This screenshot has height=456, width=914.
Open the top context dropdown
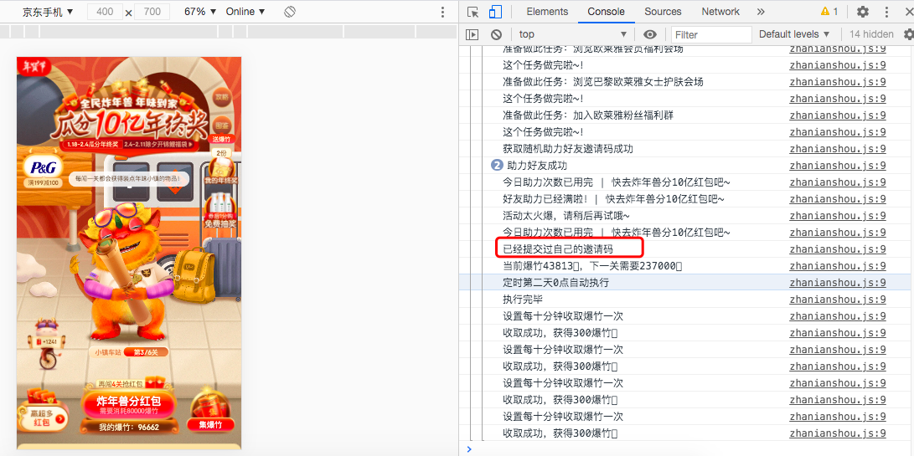573,34
